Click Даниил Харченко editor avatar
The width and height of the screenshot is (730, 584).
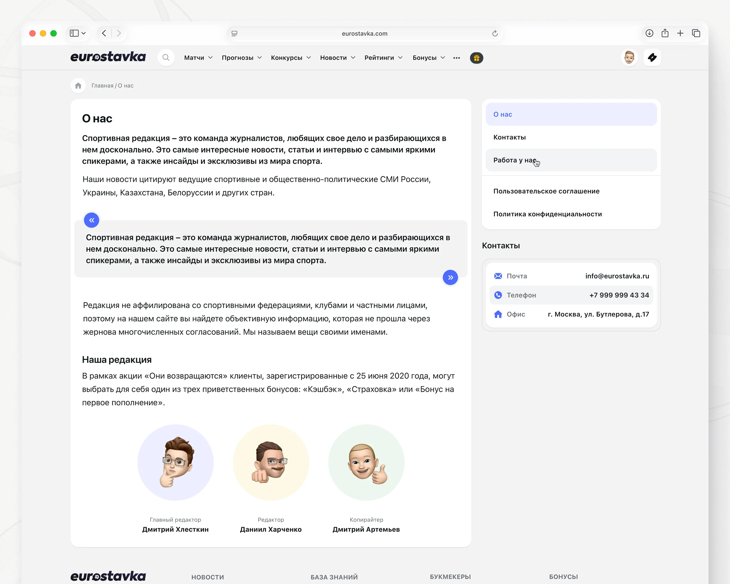click(271, 462)
